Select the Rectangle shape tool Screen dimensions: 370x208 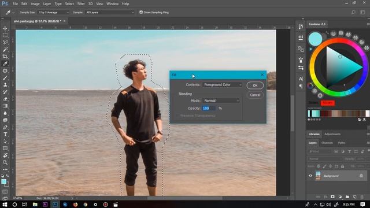(5, 148)
